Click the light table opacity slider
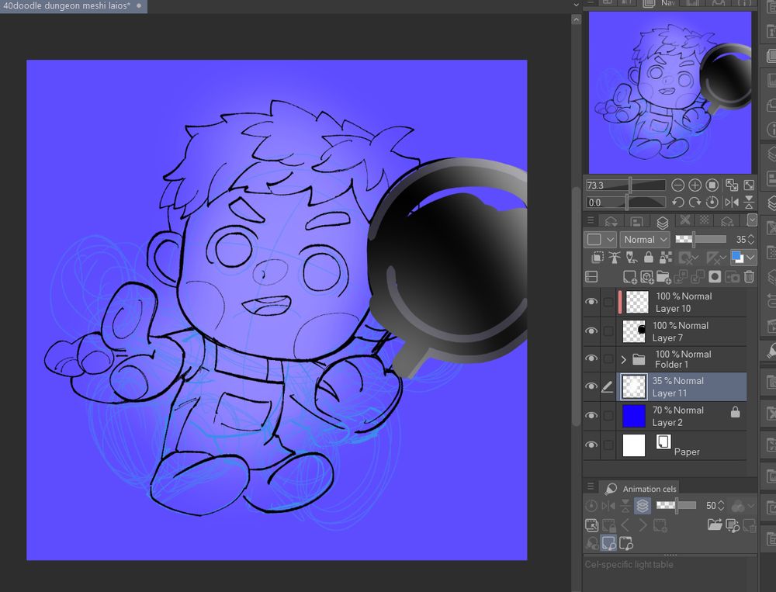Viewport: 776px width, 592px height. coord(676,505)
